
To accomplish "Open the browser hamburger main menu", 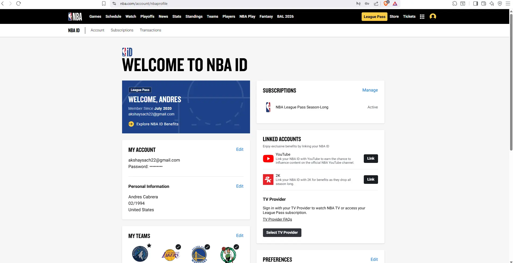I will pos(508,3).
